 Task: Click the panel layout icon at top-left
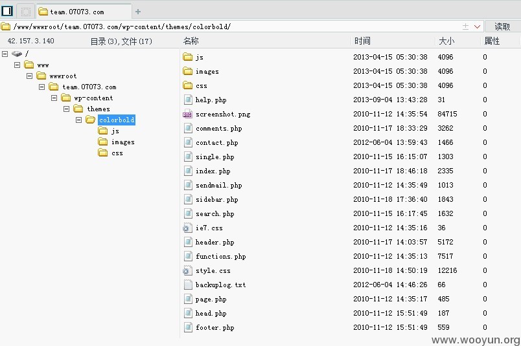(7, 11)
